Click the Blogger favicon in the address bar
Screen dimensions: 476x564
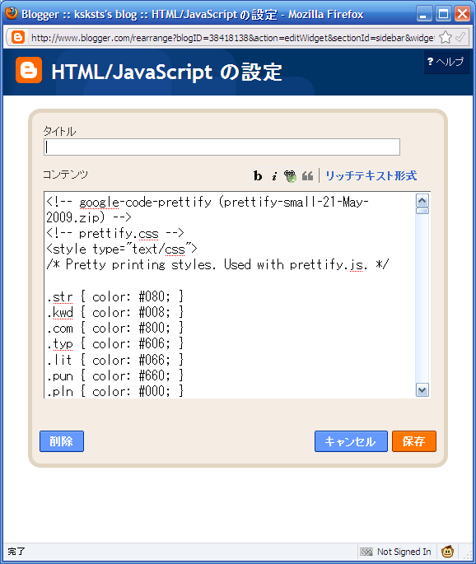18,37
